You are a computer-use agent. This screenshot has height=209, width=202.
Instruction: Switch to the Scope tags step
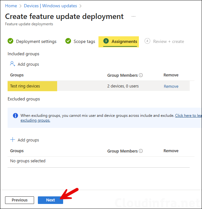click(84, 41)
